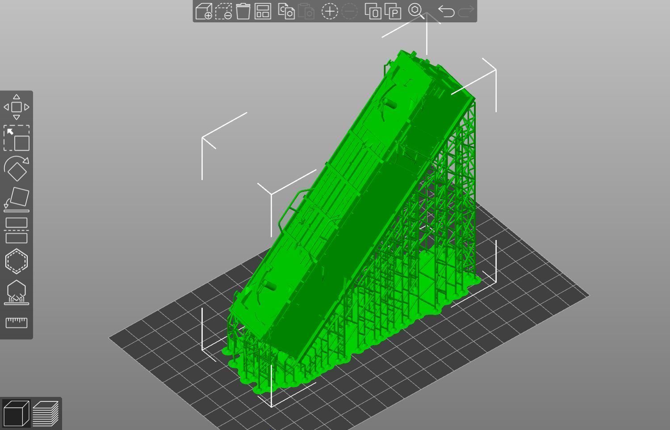Select the Measure ruler tool
Screen dimensions: 670x430
[x=17, y=323]
